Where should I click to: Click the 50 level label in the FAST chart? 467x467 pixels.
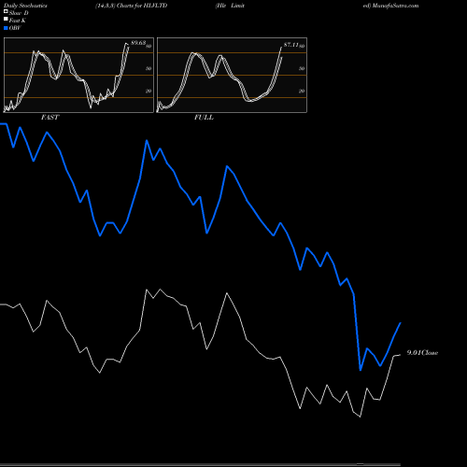[x=149, y=68]
